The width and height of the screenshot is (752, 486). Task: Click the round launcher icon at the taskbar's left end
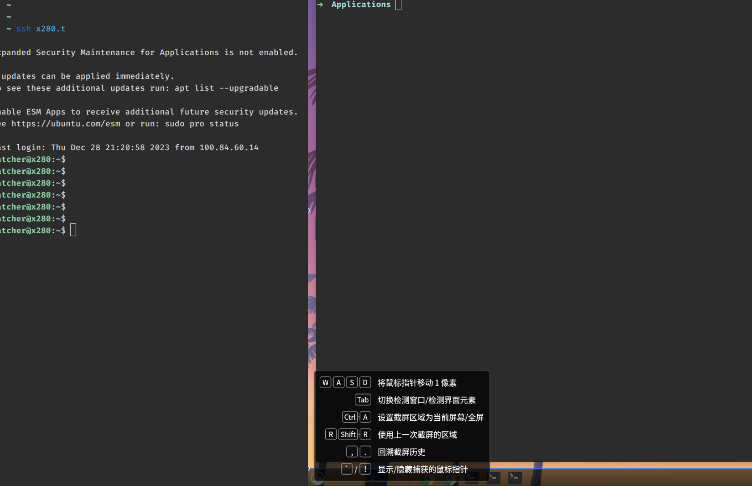[x=318, y=478]
